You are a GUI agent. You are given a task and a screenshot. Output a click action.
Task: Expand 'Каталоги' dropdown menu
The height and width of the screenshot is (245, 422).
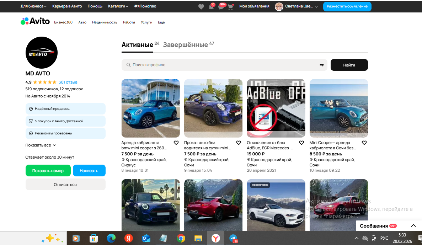tap(118, 6)
